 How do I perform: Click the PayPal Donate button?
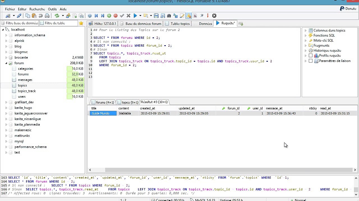(348, 9)
